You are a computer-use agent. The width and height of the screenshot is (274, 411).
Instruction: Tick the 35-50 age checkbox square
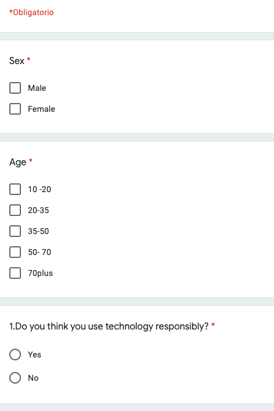click(15, 231)
